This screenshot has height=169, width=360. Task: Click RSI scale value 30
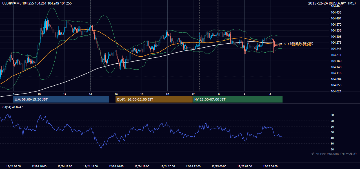pos(332,144)
